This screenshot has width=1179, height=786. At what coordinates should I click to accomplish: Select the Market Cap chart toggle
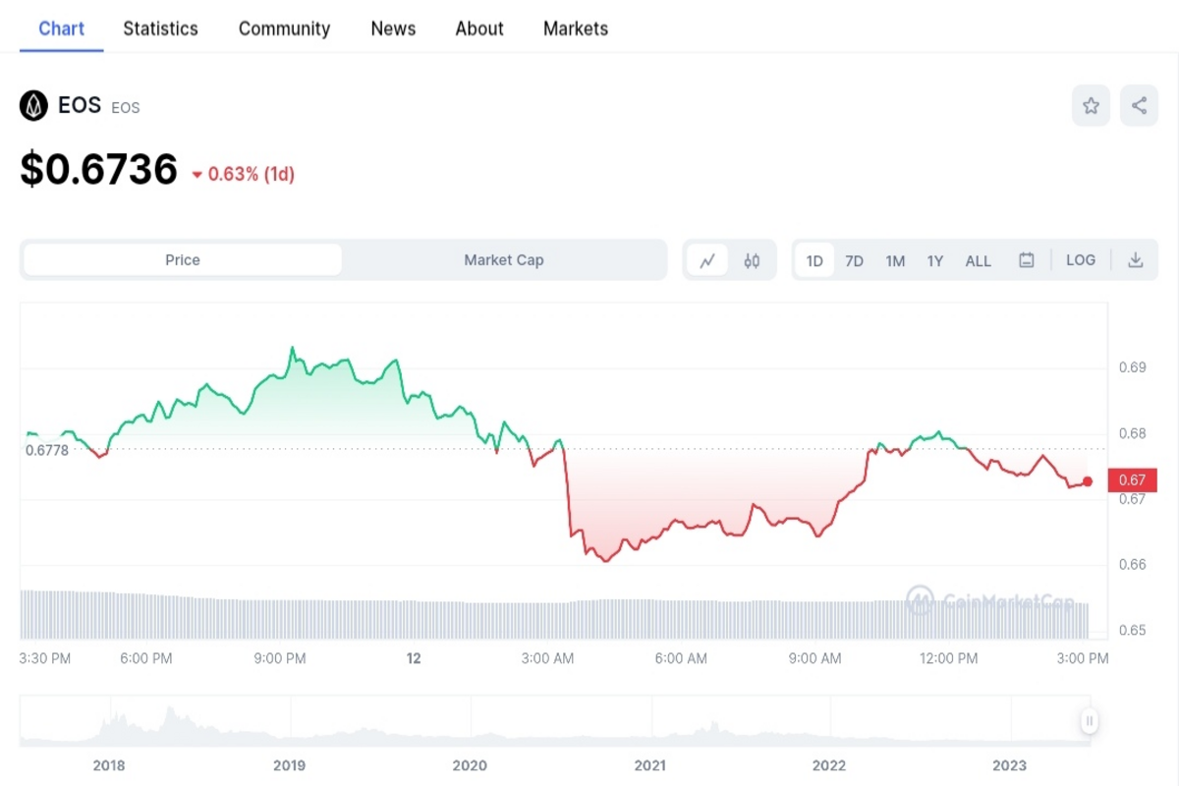coord(504,260)
